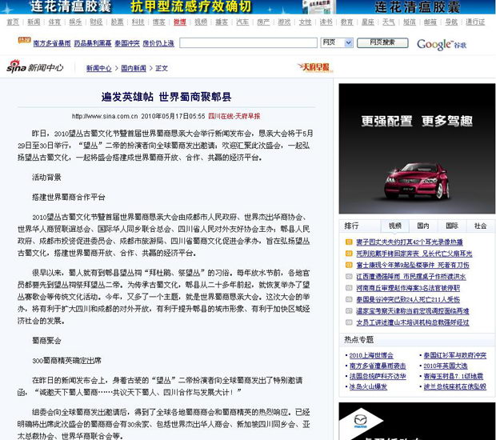Open hot topic 2010上海世博会
The image size is (496, 440).
371,355
